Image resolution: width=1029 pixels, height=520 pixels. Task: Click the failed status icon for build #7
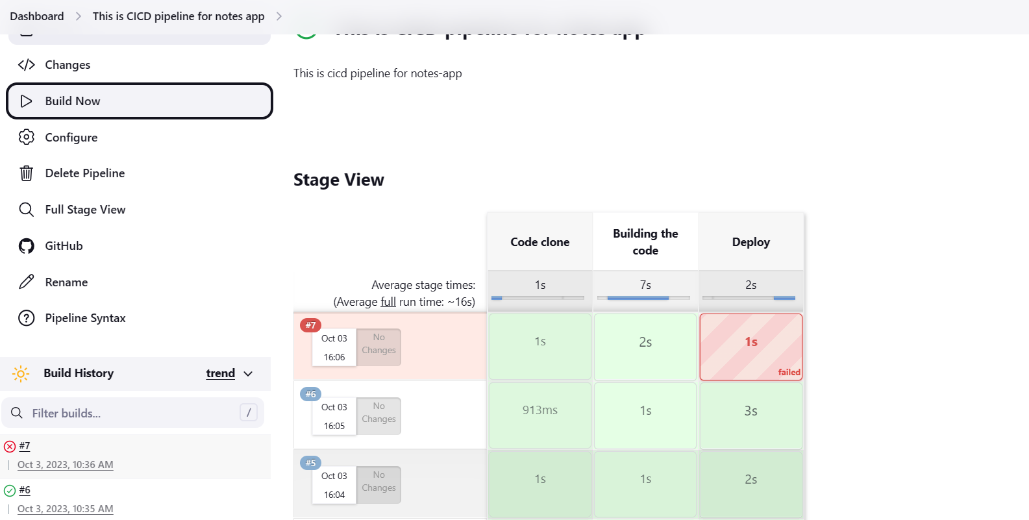pyautogui.click(x=10, y=447)
